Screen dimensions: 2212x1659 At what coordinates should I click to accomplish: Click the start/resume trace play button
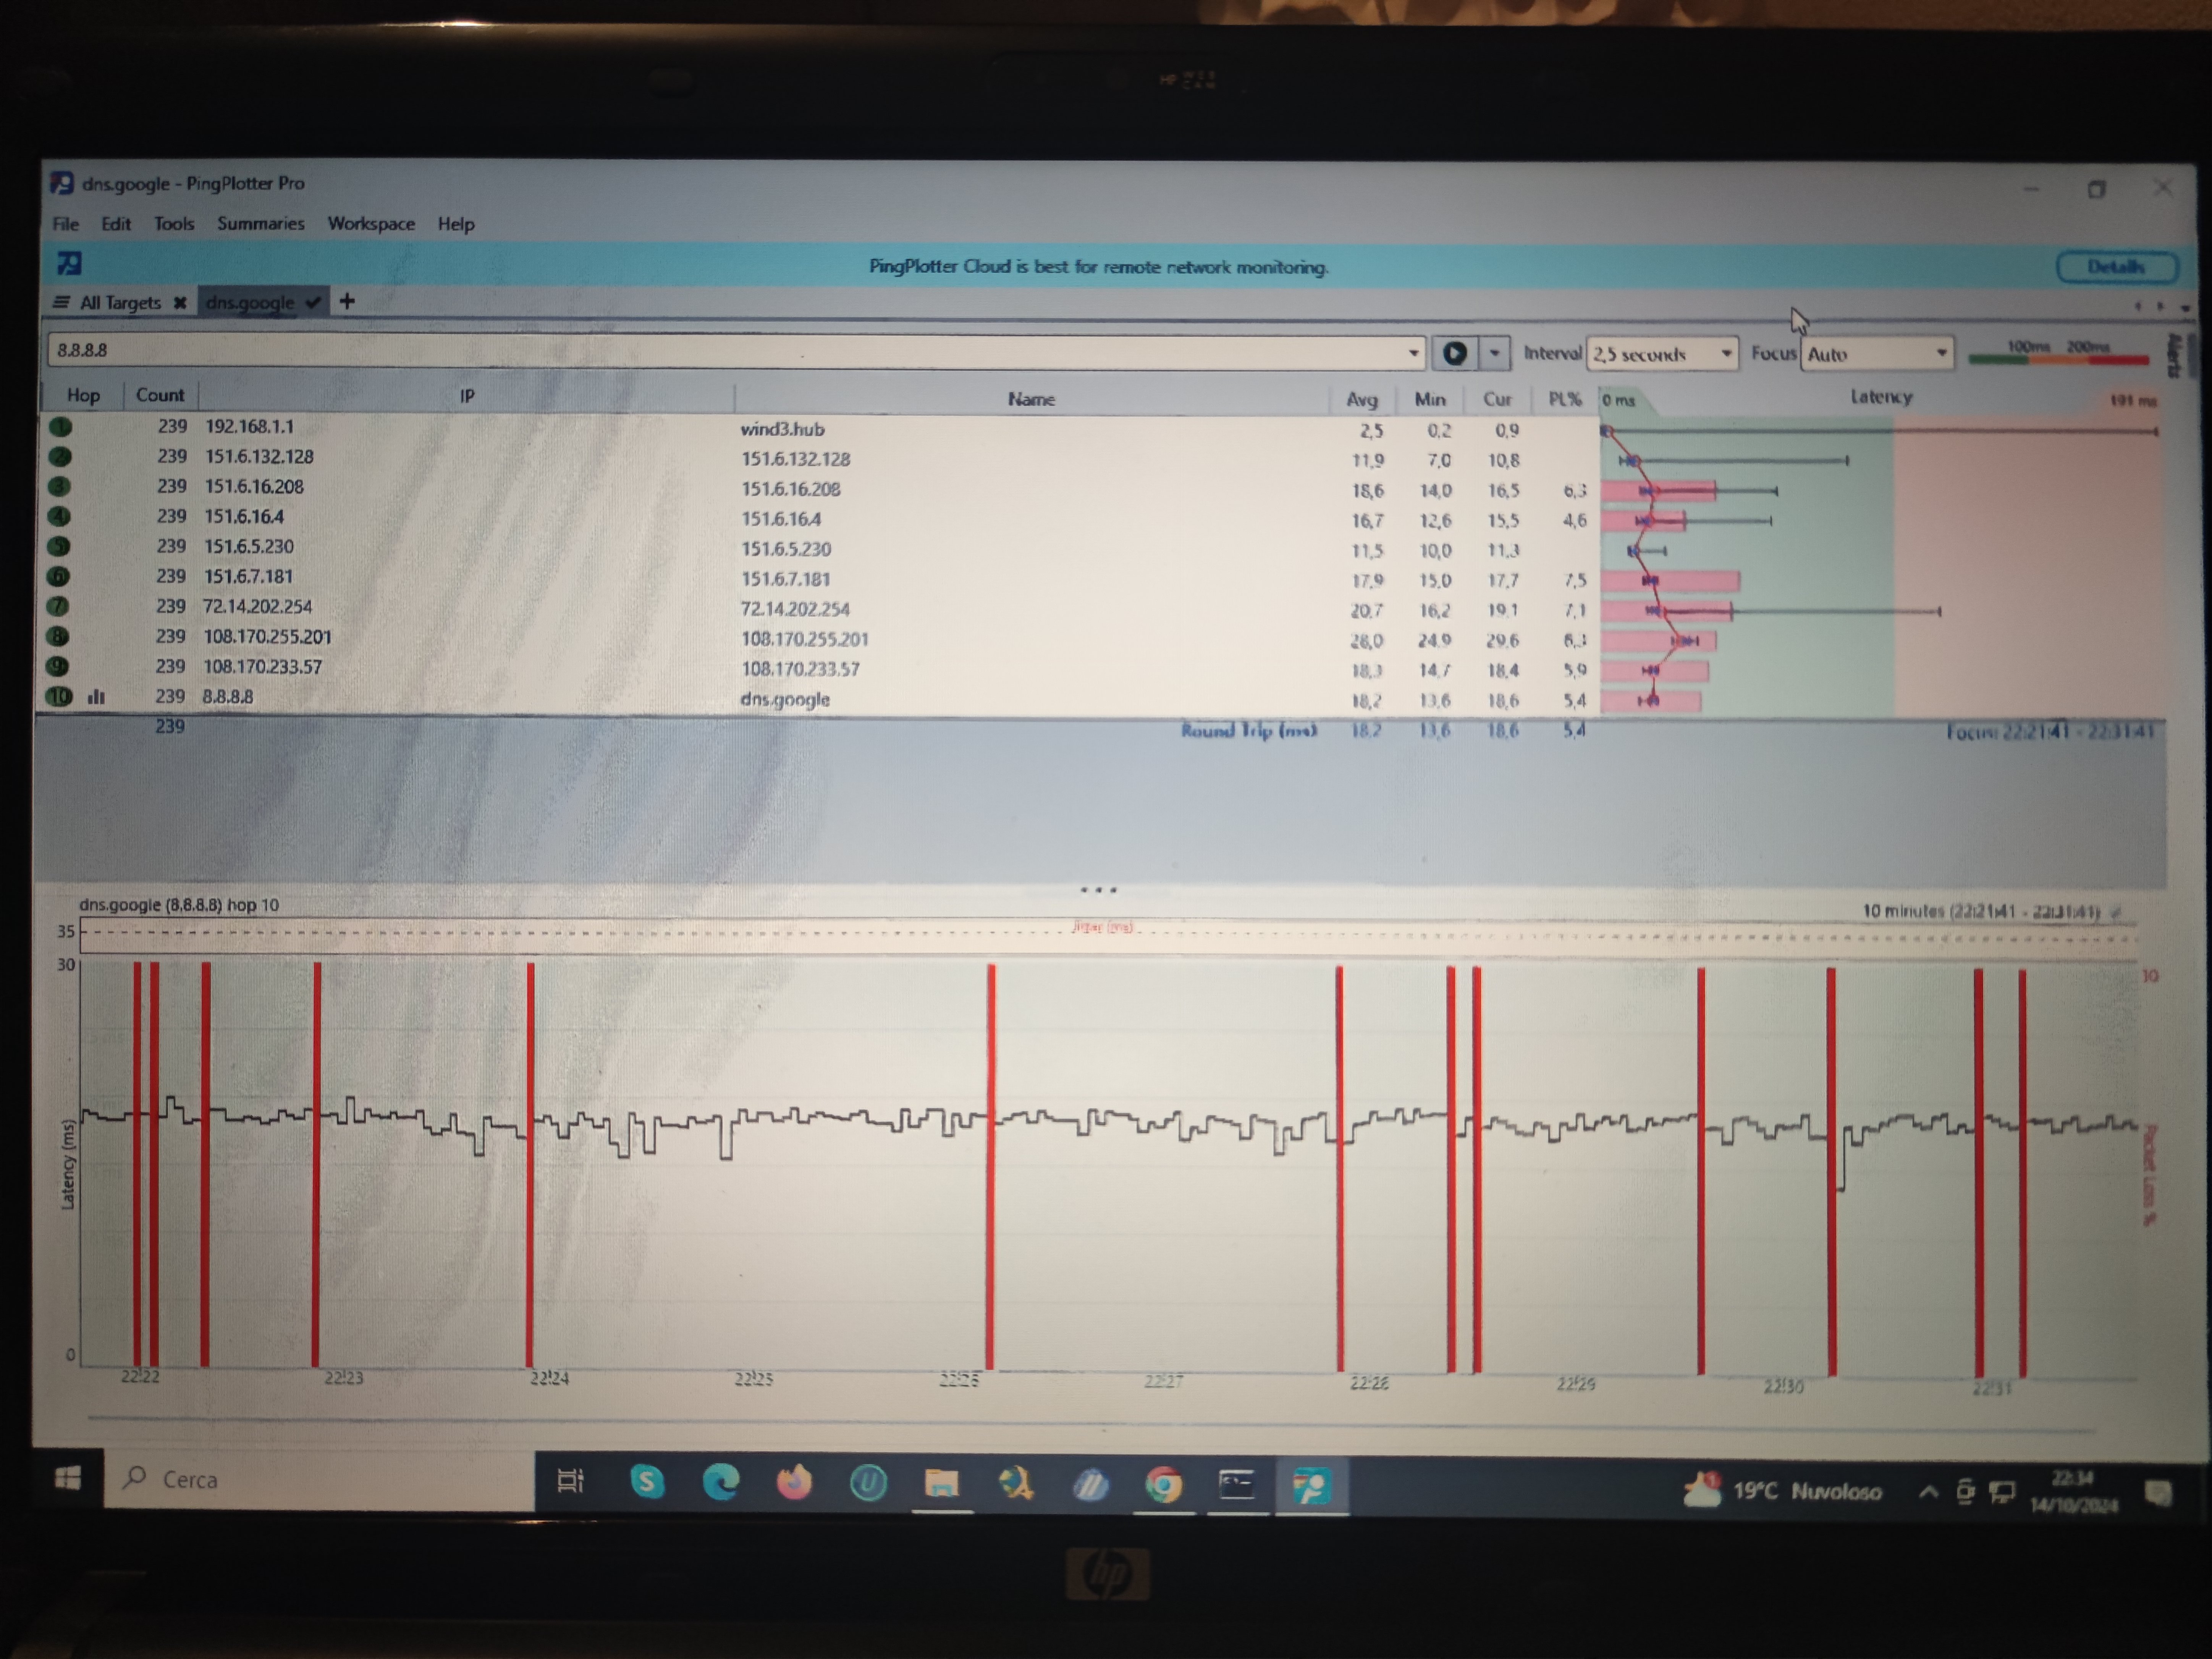tap(1454, 353)
